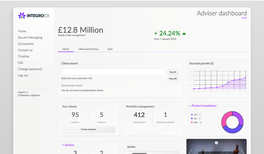Click the Bookmarked clients heading
Screen dimensions: 264x154
72,85
